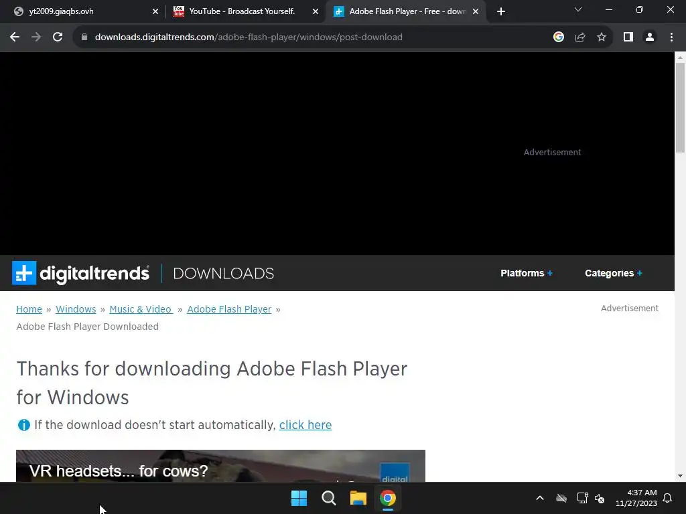Open Chrome's three-dot menu
Viewport: 686px width, 514px height.
671,37
